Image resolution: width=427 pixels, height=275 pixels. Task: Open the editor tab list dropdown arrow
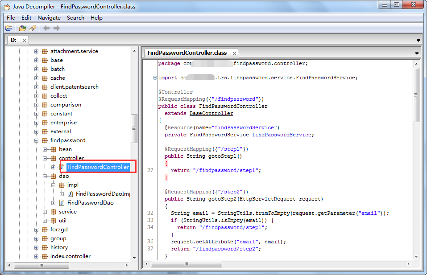(x=417, y=53)
